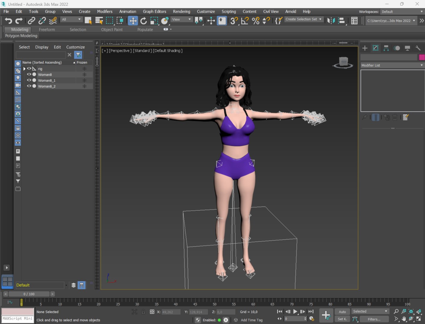Click the pink object color swatch
425x324 pixels.
422,57
